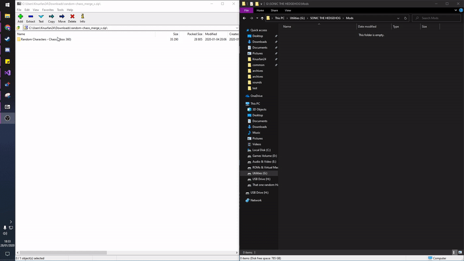Click the Add button in 7-Zip toolbar
Screen dimensions: 464x261
[20, 18]
